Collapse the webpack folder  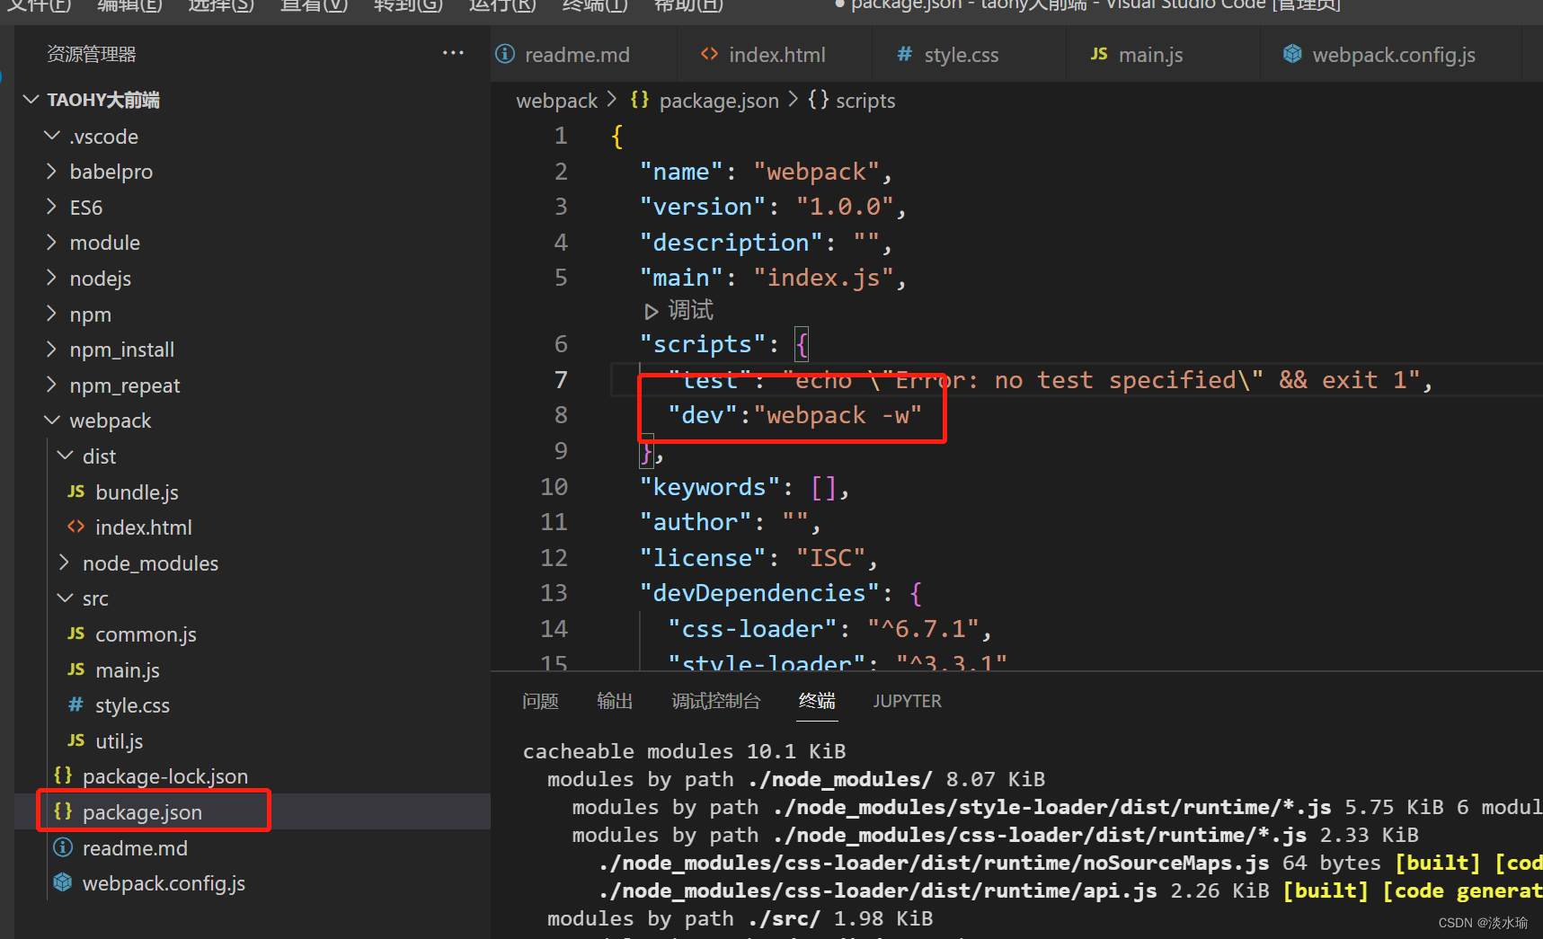pos(52,420)
